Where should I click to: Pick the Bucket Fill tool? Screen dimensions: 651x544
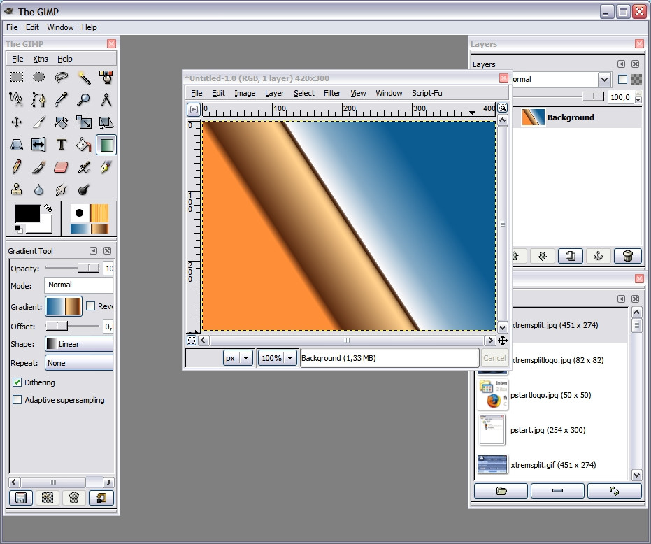pos(84,145)
